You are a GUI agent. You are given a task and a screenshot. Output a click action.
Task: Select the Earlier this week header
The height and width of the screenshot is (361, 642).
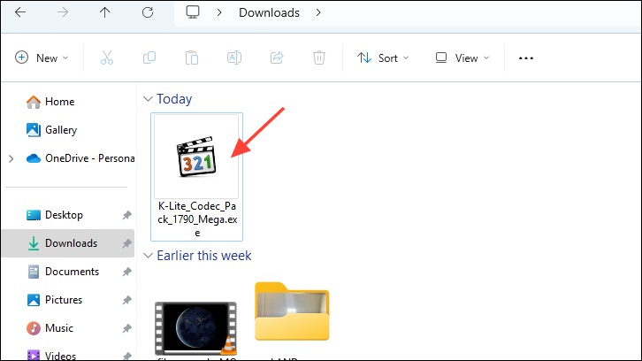[204, 256]
